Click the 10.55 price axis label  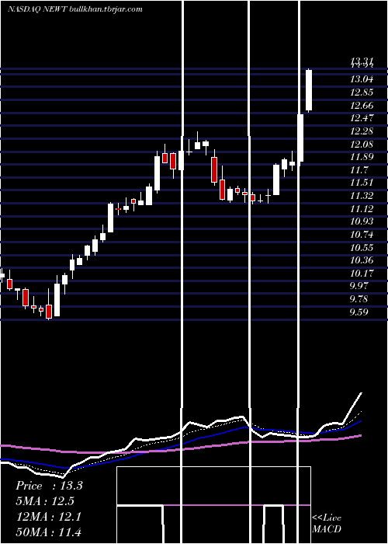click(362, 248)
